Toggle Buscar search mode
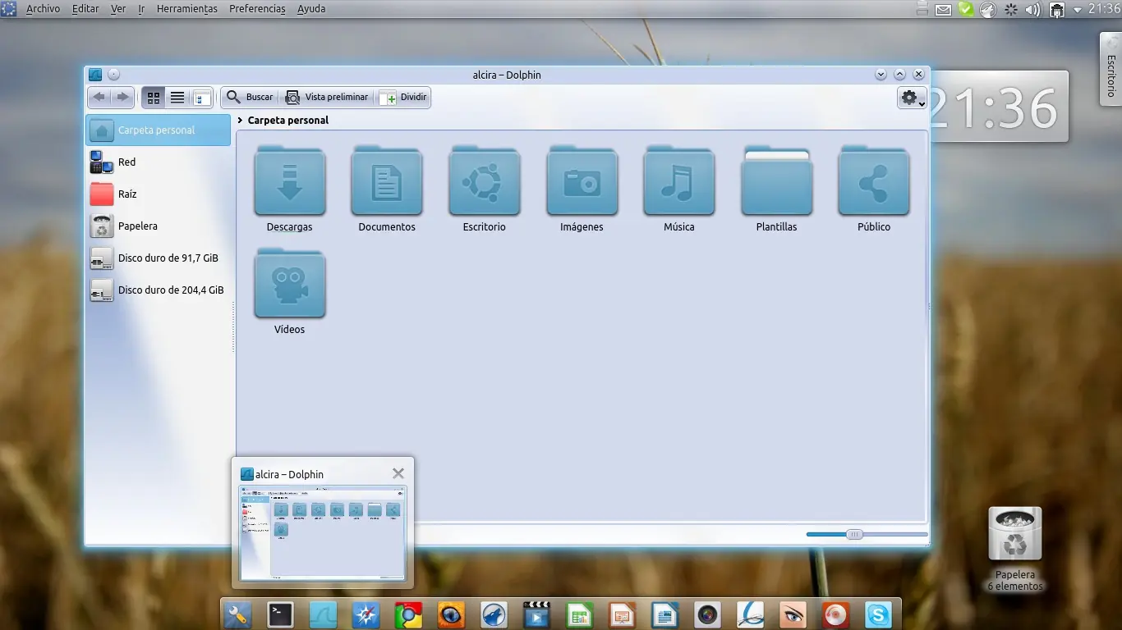Image resolution: width=1122 pixels, height=630 pixels. (249, 97)
